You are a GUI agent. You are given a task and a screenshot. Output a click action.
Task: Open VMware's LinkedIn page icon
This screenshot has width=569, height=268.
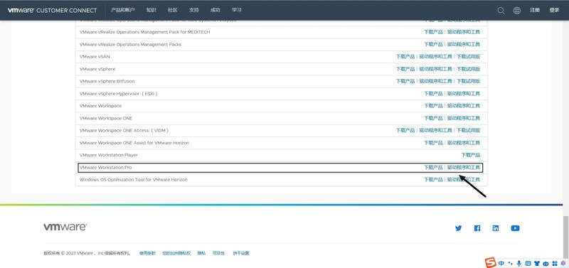point(496,228)
